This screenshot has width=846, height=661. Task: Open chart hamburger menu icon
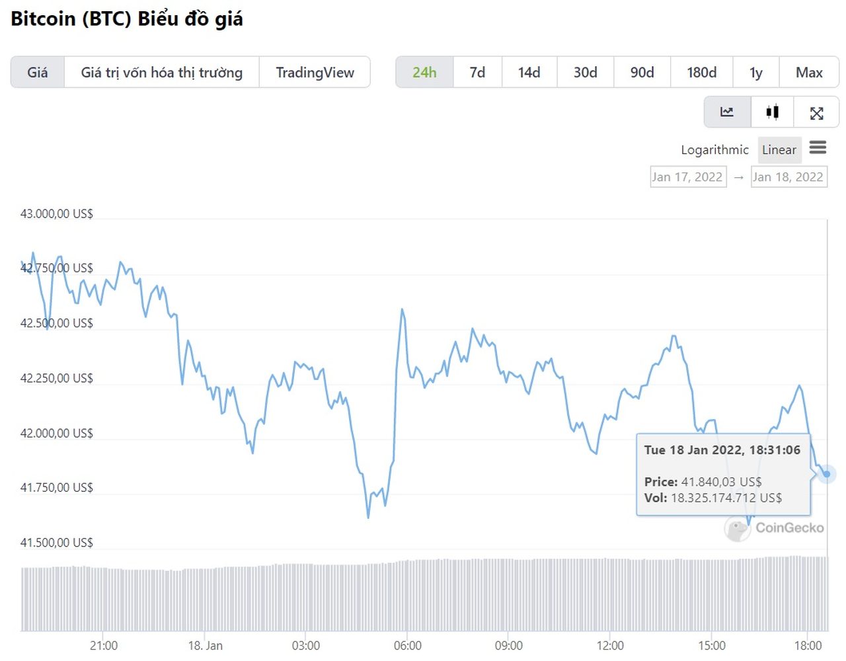tap(818, 147)
